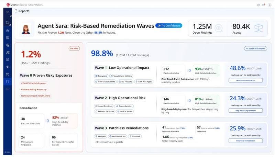
Task: Go to Home in the sidebar
Action: point(8,31)
